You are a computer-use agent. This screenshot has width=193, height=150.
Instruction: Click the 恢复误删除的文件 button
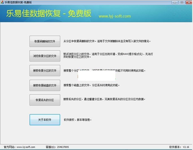pyautogui.click(x=45, y=41)
